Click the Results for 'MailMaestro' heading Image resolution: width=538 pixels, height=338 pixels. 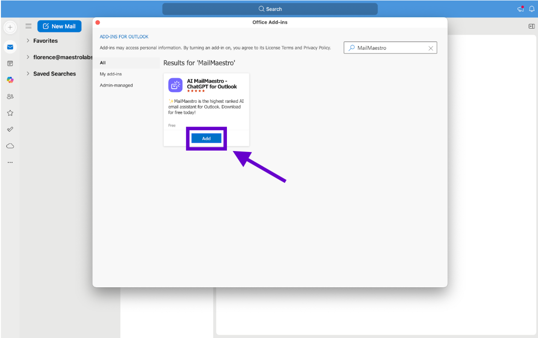(x=199, y=63)
